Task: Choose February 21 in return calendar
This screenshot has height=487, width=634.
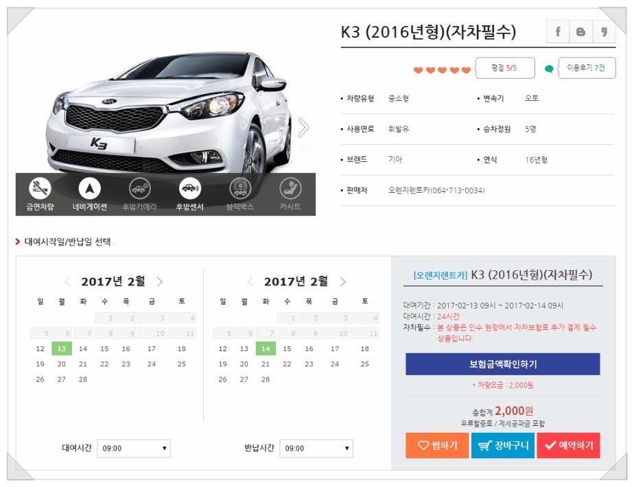Action: coord(266,364)
